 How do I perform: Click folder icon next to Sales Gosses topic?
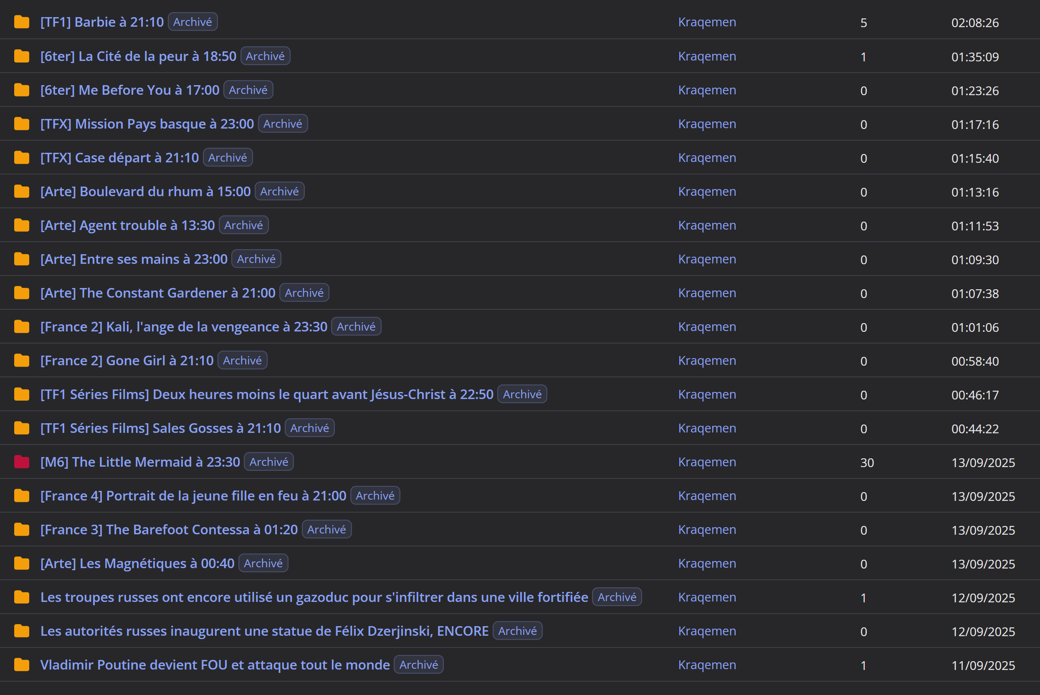pyautogui.click(x=21, y=428)
